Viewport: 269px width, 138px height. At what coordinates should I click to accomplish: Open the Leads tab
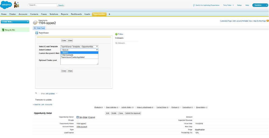[x=87, y=14]
